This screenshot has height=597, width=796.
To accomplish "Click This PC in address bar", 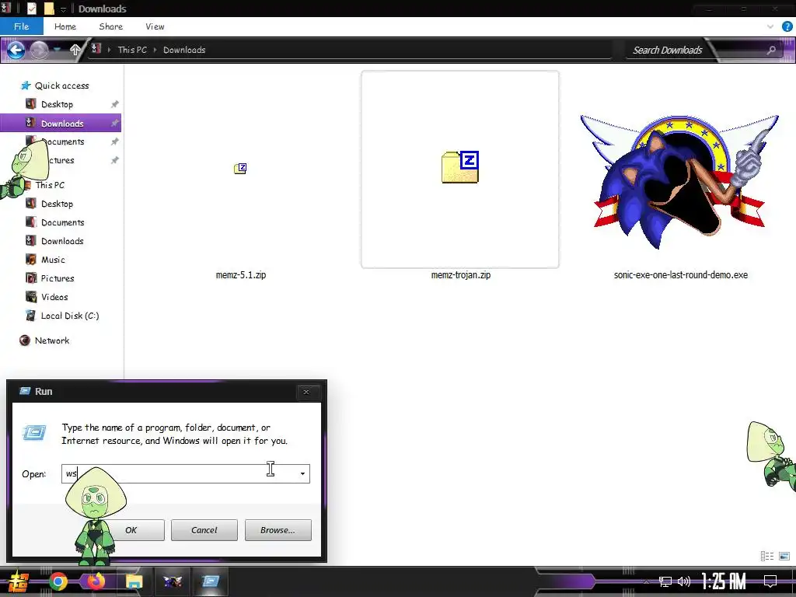I will (x=132, y=50).
